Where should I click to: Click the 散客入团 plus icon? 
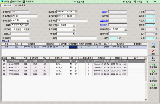point(75,2)
